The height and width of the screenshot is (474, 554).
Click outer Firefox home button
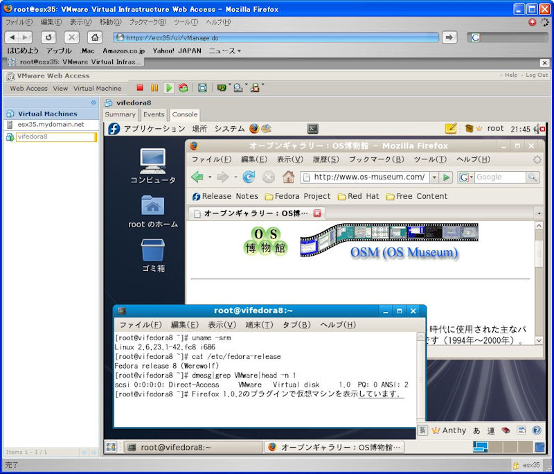click(x=95, y=37)
